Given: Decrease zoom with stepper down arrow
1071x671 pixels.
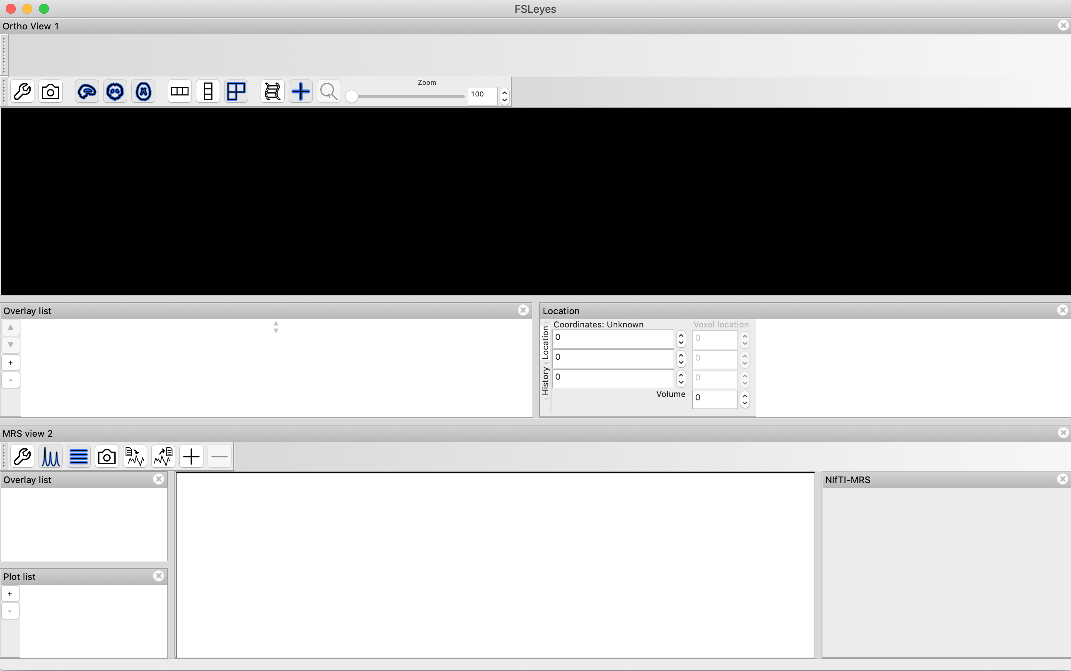Looking at the screenshot, I should pyautogui.click(x=505, y=100).
